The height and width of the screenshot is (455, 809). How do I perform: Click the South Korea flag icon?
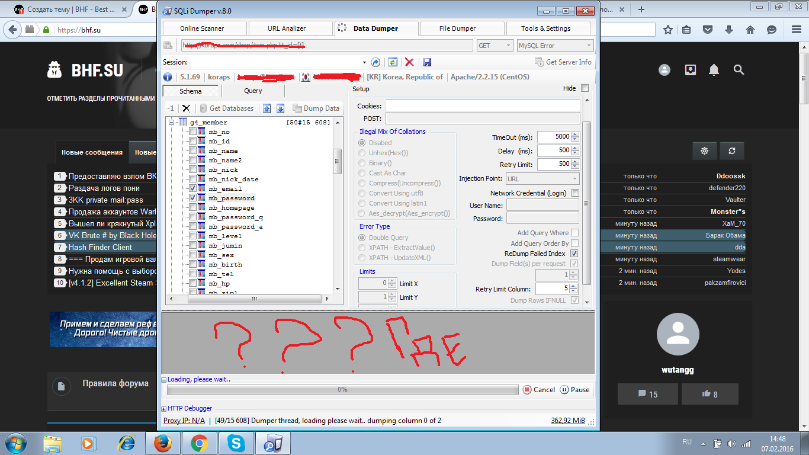[306, 77]
